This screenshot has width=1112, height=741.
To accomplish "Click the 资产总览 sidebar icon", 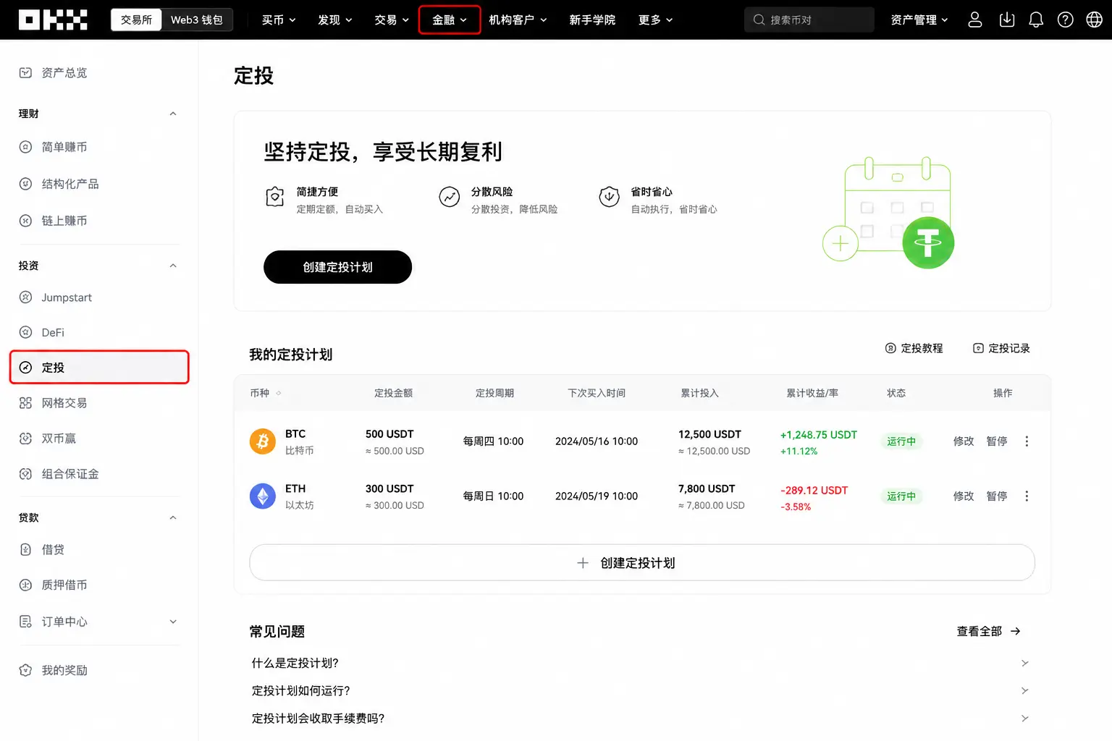I will tap(25, 72).
